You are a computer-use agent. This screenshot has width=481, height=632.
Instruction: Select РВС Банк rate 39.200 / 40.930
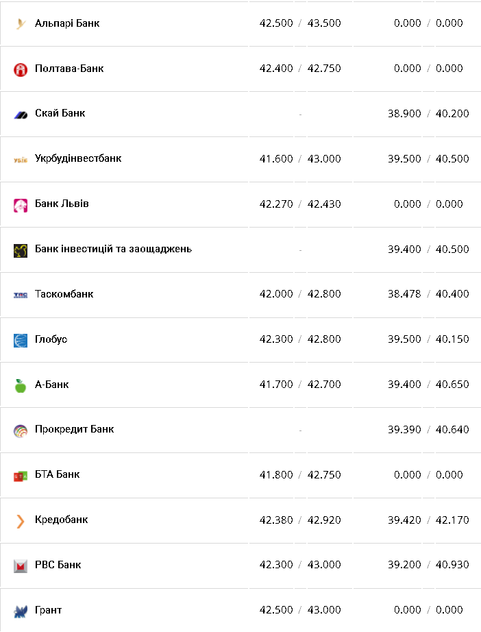428,565
